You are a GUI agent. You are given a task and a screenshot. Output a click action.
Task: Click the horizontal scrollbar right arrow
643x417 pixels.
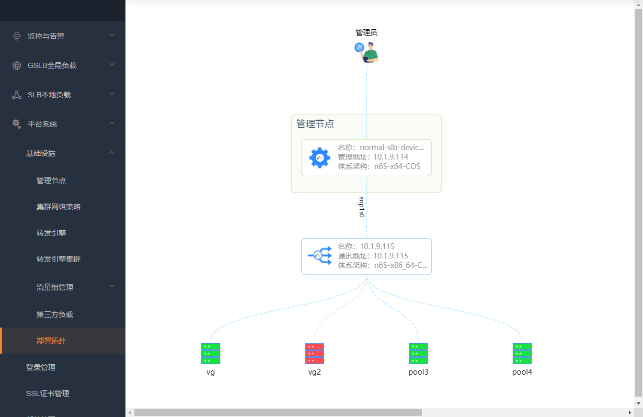(630, 412)
